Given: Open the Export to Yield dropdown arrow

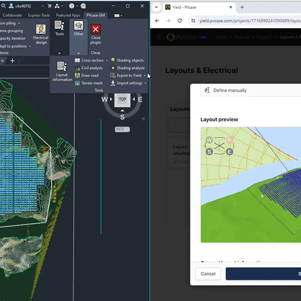Looking at the screenshot, I should [144, 76].
